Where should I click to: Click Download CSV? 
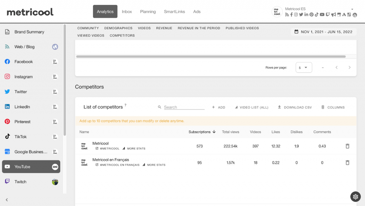295,107
